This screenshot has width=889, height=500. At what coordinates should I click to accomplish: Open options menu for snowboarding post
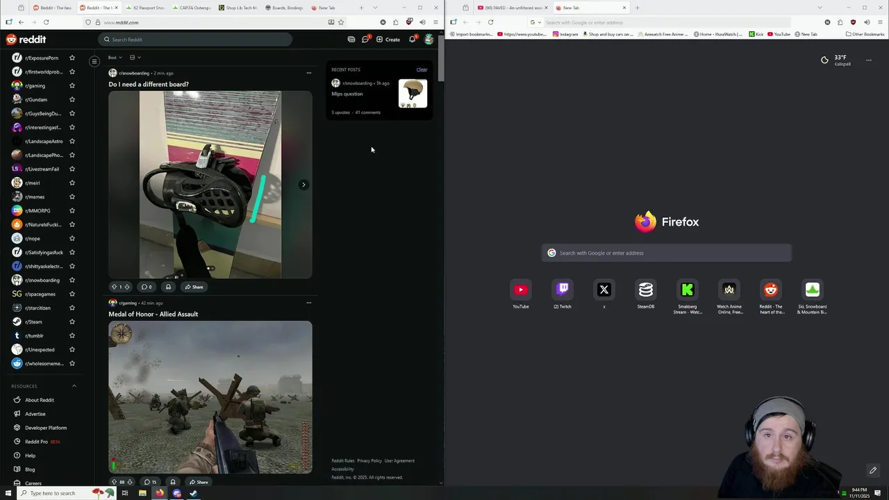point(309,73)
